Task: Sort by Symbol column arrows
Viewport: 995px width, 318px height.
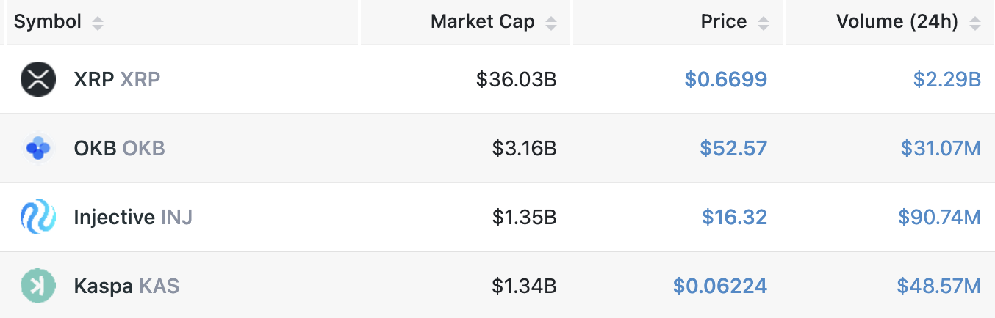Action: click(x=98, y=23)
